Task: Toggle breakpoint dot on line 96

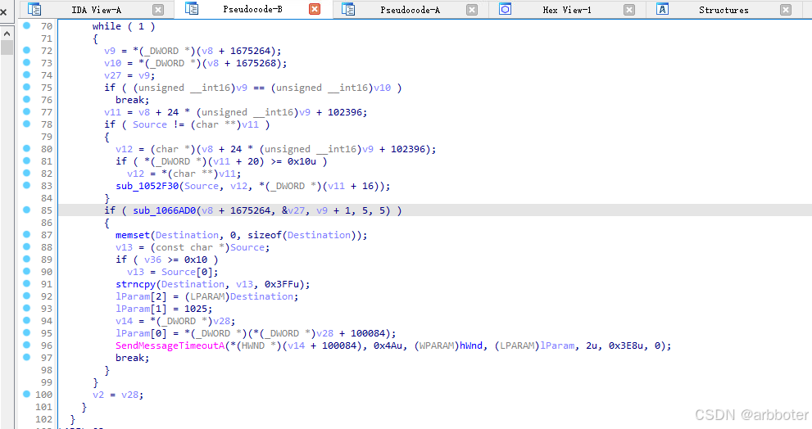Action: [26, 345]
